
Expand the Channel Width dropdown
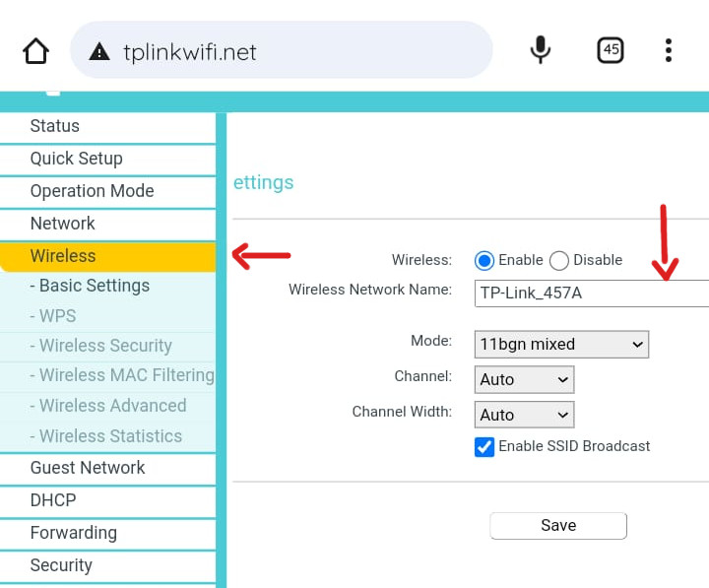tap(524, 415)
